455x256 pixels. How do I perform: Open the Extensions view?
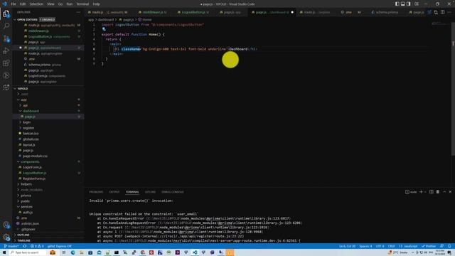6,63
